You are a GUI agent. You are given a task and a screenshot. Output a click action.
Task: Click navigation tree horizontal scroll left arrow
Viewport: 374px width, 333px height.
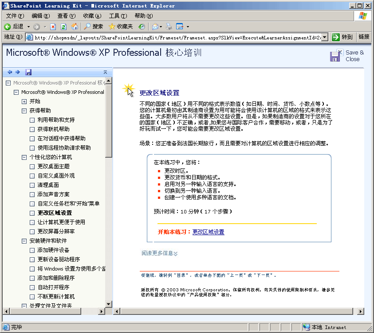click(7, 311)
